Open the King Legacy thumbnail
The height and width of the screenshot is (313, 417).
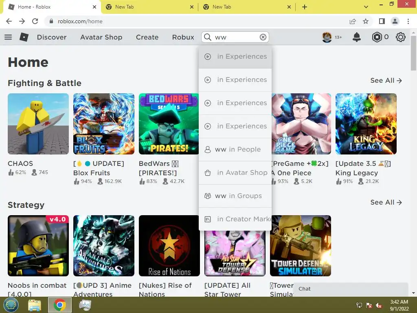366,124
